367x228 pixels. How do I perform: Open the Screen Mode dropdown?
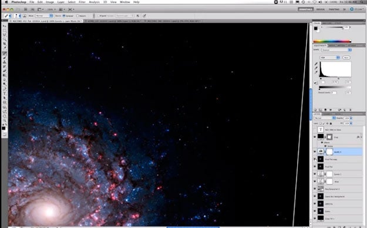tap(71, 9)
